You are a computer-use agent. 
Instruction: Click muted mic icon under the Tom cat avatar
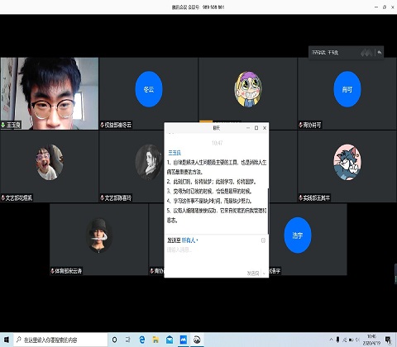300,197
